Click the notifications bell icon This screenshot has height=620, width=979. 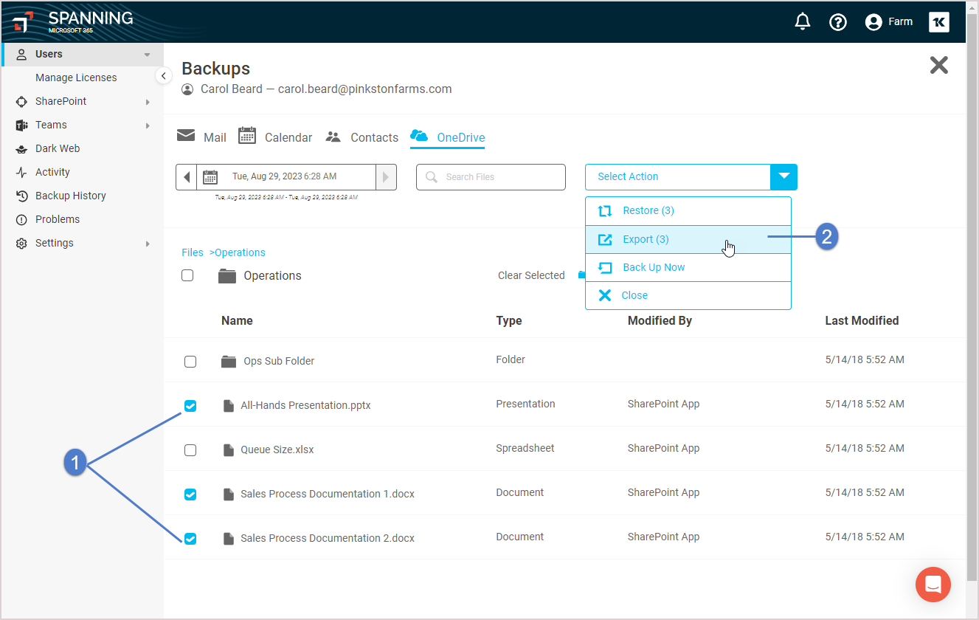click(802, 22)
